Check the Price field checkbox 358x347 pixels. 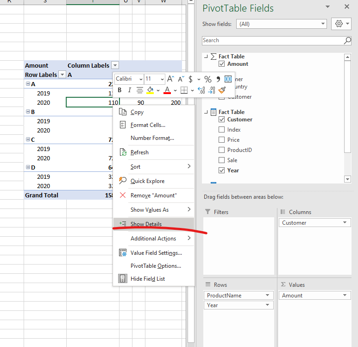point(221,139)
